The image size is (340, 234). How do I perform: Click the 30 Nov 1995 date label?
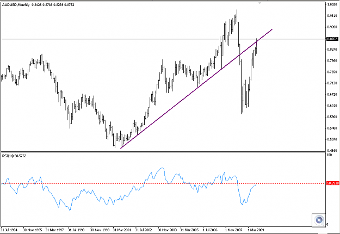click(32, 230)
